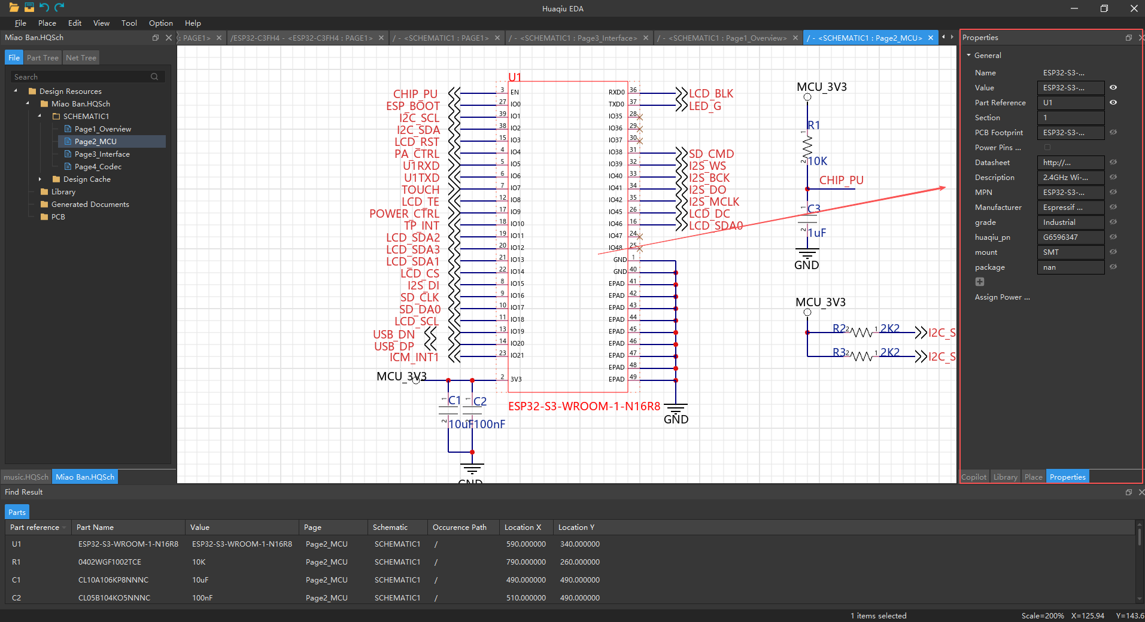
Task: Switch to the Net Tree tab
Action: point(81,57)
